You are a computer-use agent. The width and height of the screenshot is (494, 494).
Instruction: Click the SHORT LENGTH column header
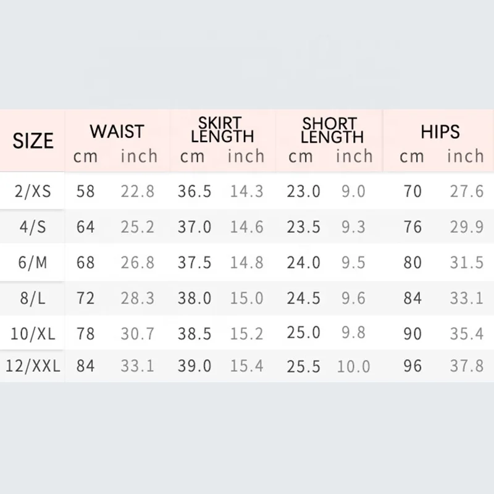331,130
